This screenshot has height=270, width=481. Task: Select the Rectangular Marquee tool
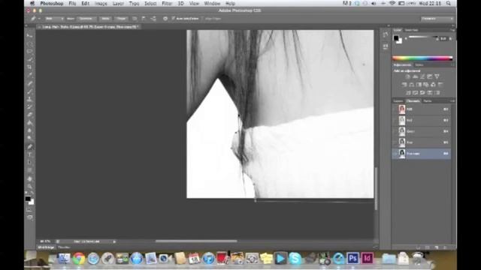(x=30, y=43)
